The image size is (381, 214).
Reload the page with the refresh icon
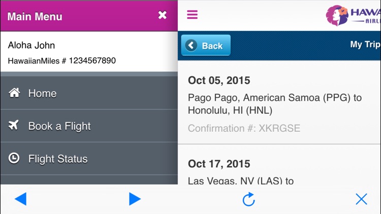click(x=248, y=199)
